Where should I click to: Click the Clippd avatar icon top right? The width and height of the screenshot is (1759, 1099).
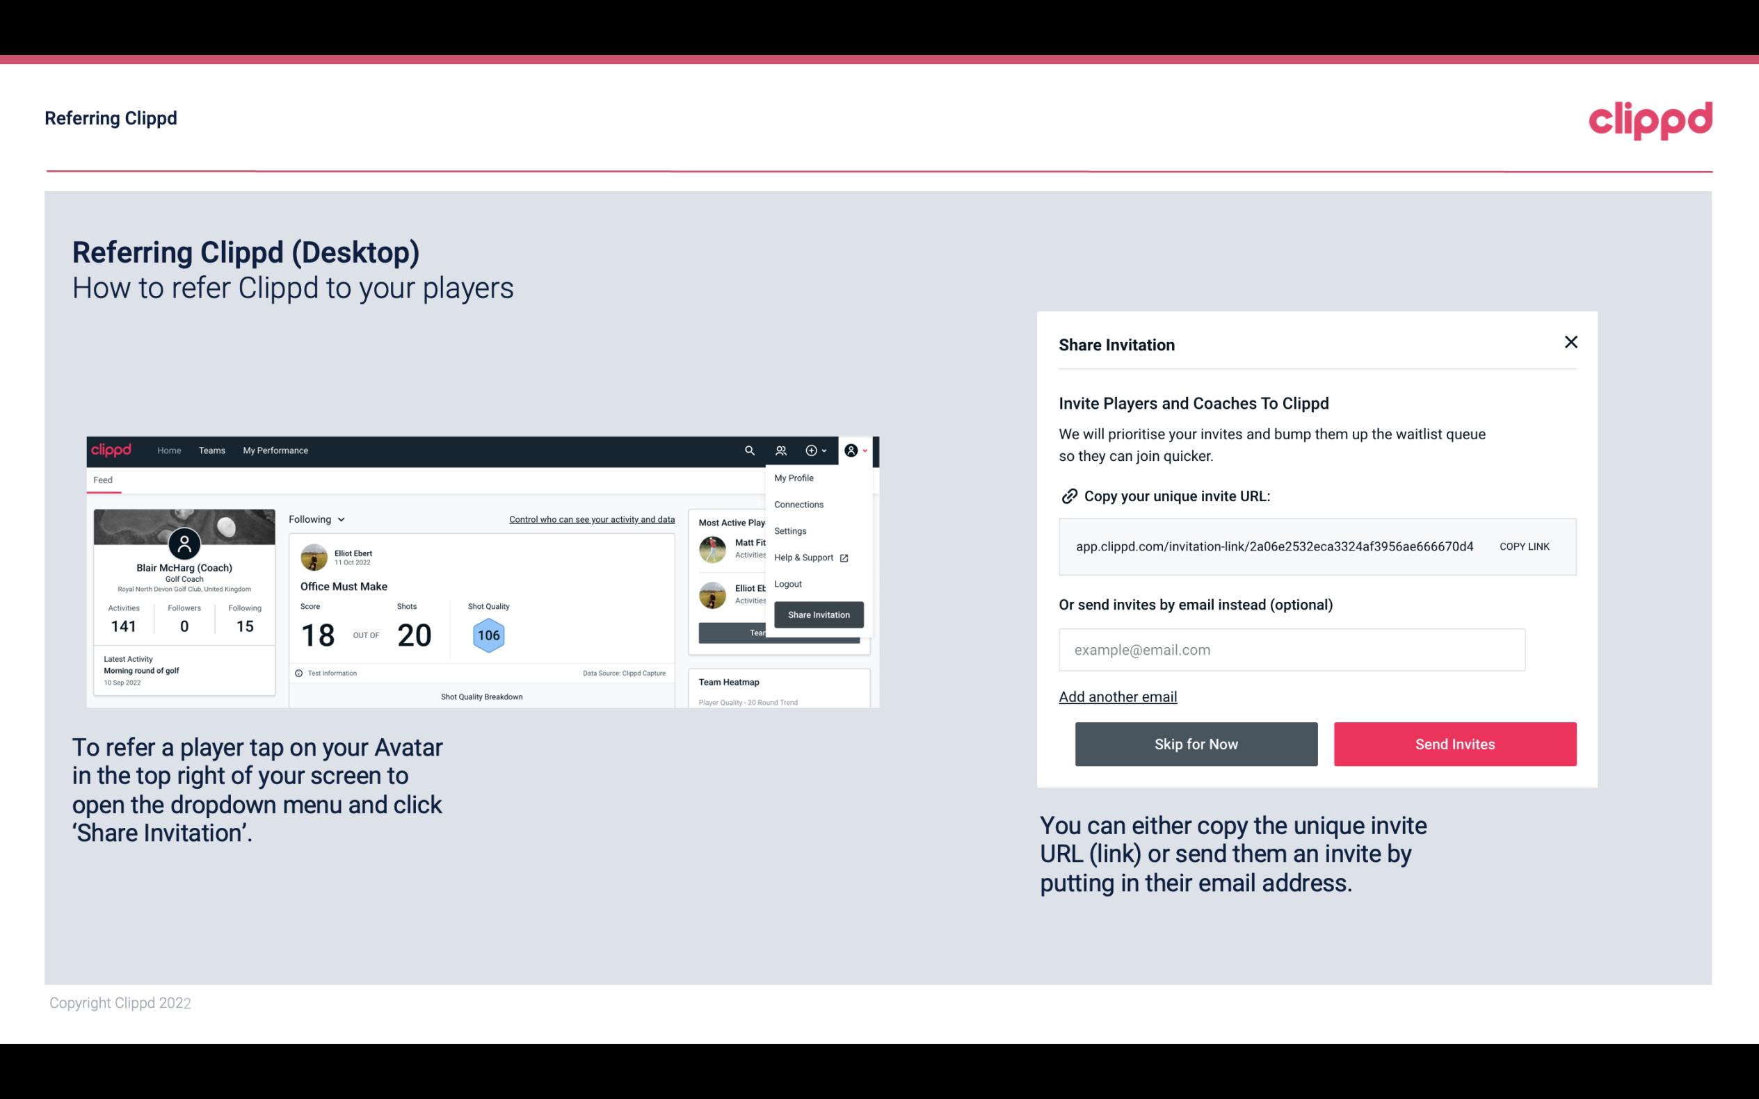851,450
